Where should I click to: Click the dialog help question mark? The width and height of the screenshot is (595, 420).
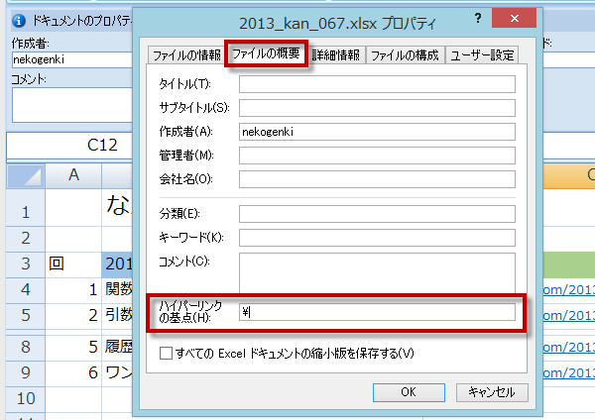(478, 18)
